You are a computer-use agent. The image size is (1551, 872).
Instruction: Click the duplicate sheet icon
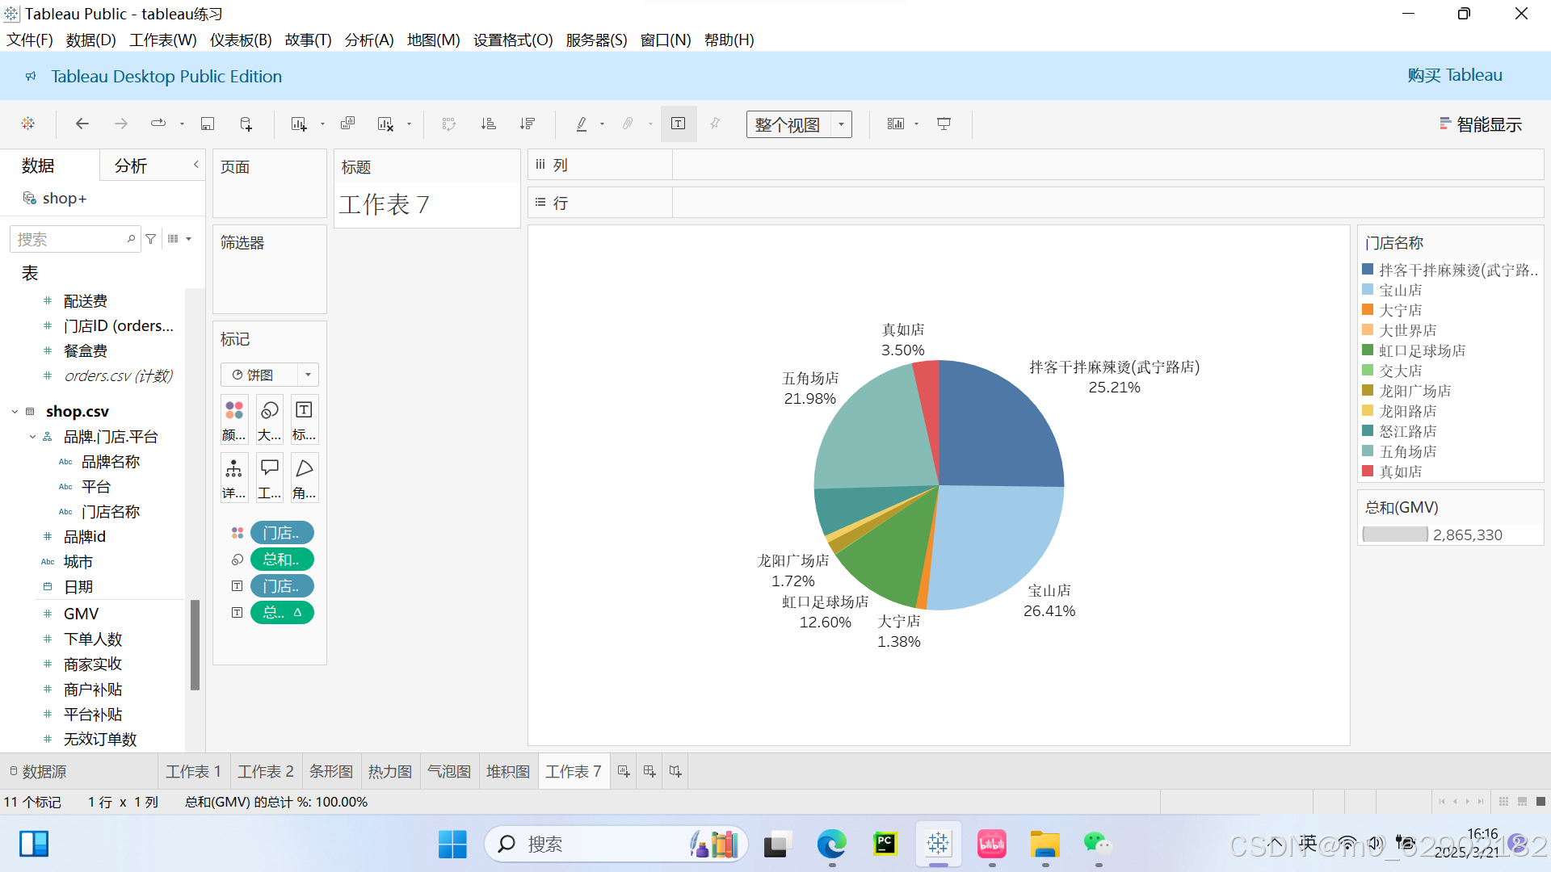pos(348,124)
